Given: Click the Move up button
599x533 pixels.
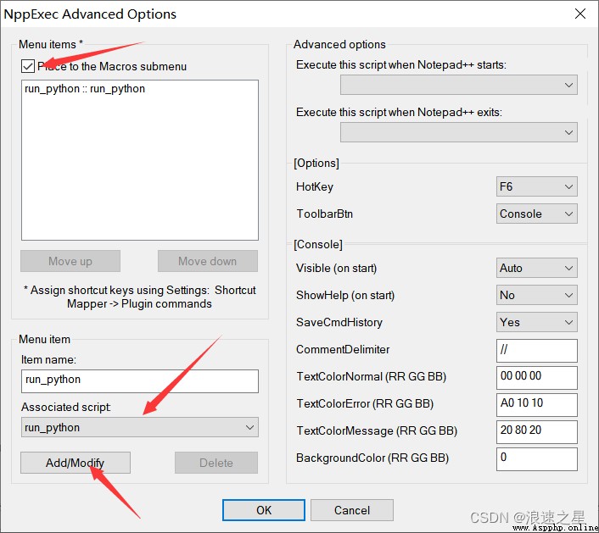Looking at the screenshot, I should (x=70, y=261).
